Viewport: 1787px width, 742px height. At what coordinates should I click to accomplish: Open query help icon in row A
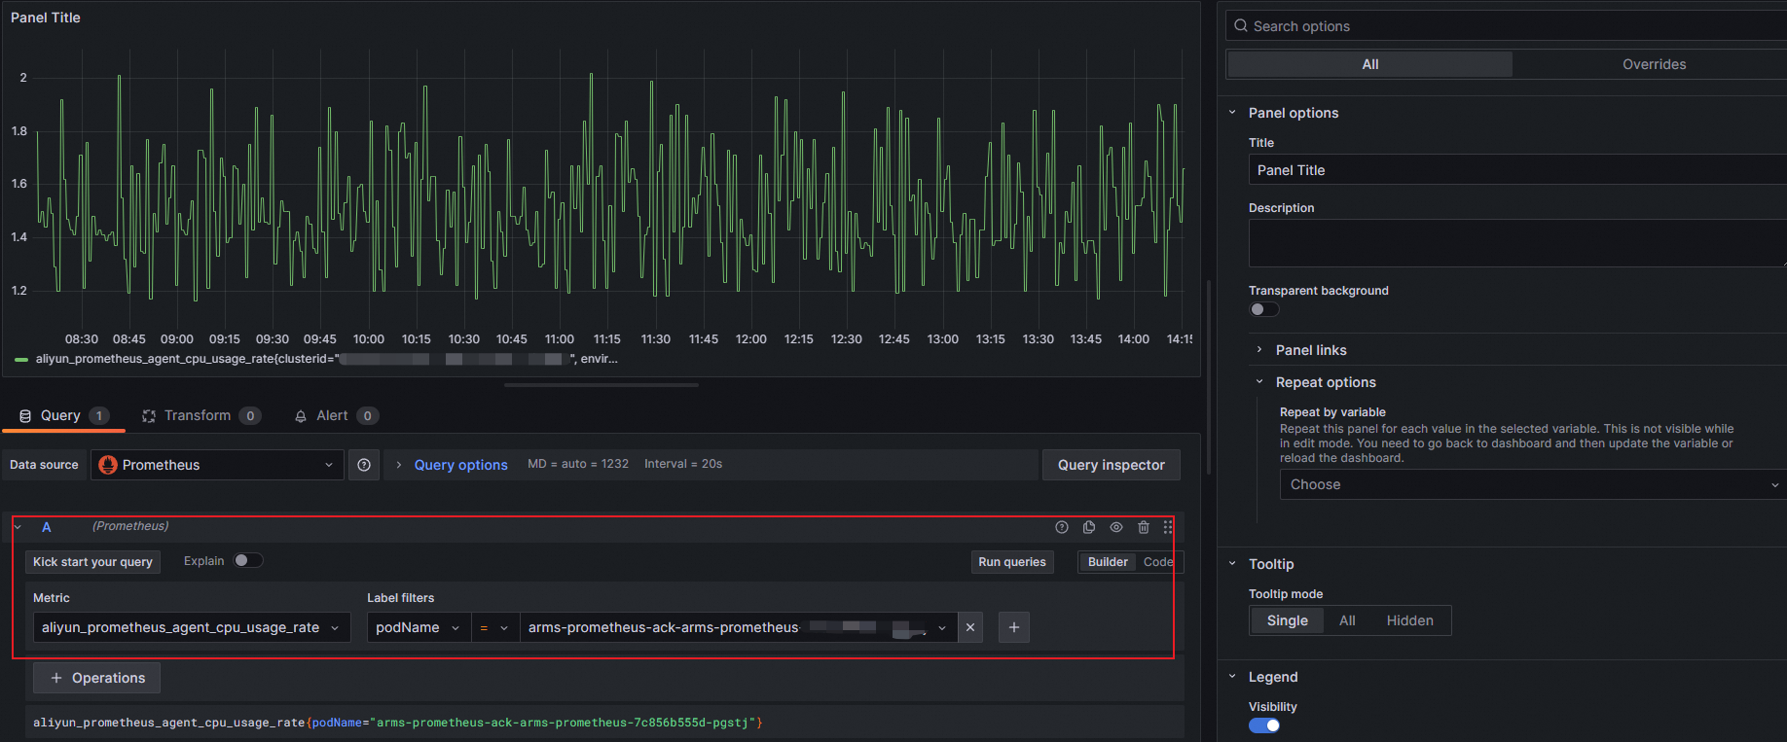pos(1062,527)
